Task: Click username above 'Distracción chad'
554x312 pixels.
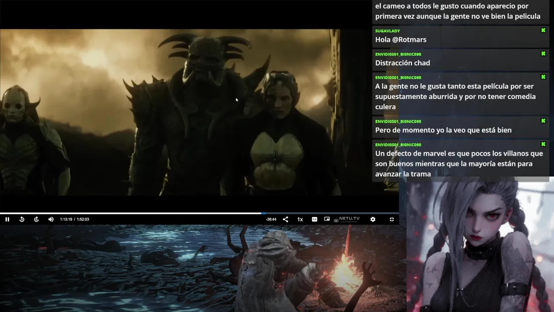Action: pos(398,54)
